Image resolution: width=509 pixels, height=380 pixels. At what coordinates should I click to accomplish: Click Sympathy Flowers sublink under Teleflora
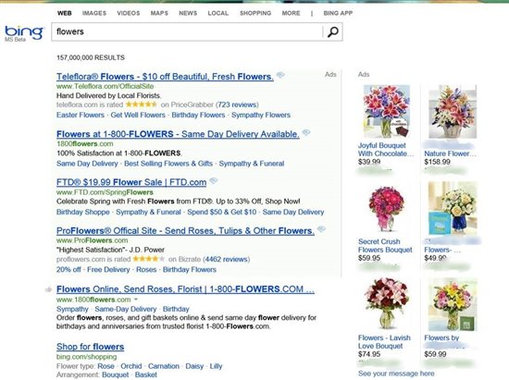(261, 115)
